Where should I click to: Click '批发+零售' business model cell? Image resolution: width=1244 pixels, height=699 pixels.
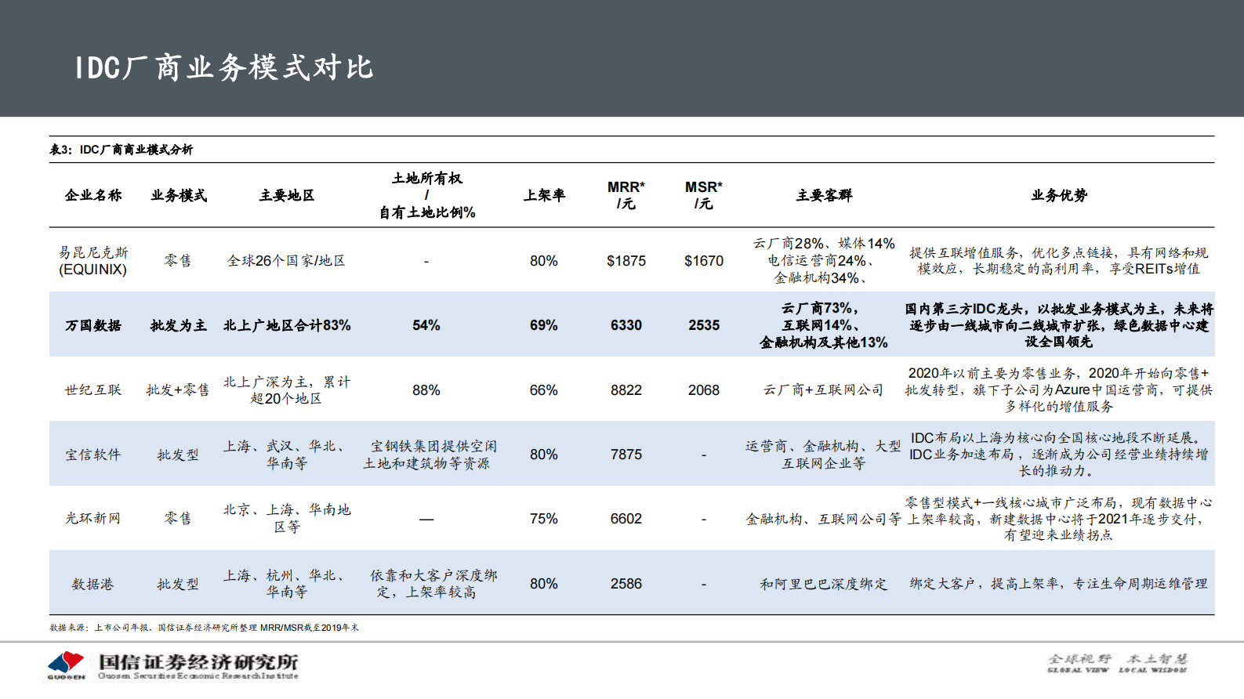click(178, 390)
